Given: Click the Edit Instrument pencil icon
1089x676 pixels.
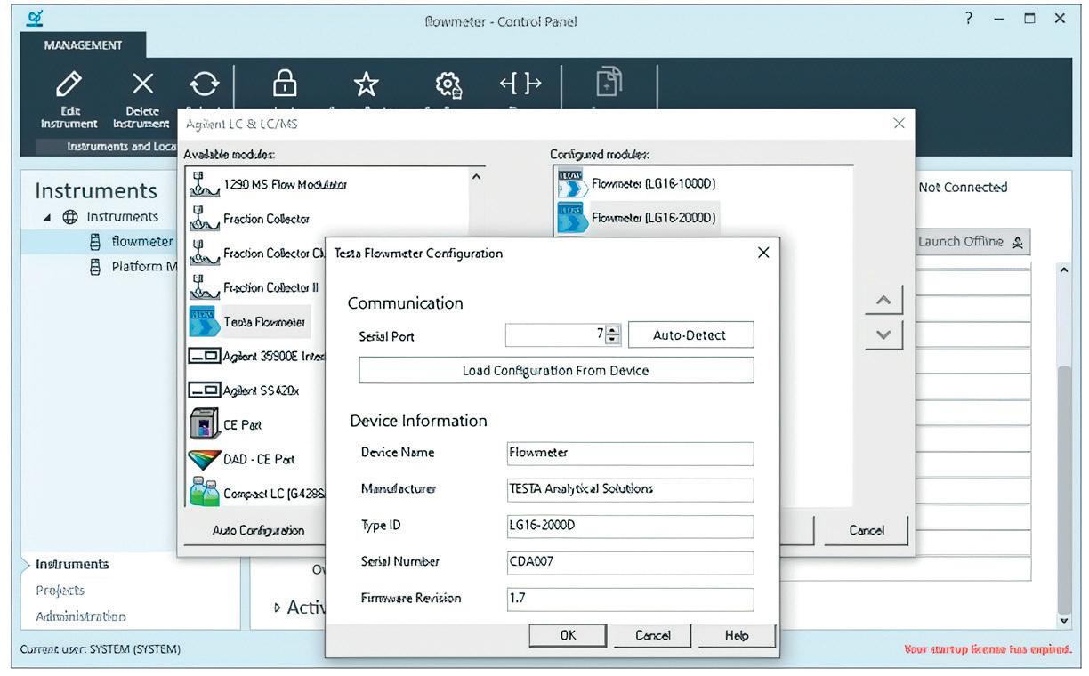Looking at the screenshot, I should coord(69,84).
